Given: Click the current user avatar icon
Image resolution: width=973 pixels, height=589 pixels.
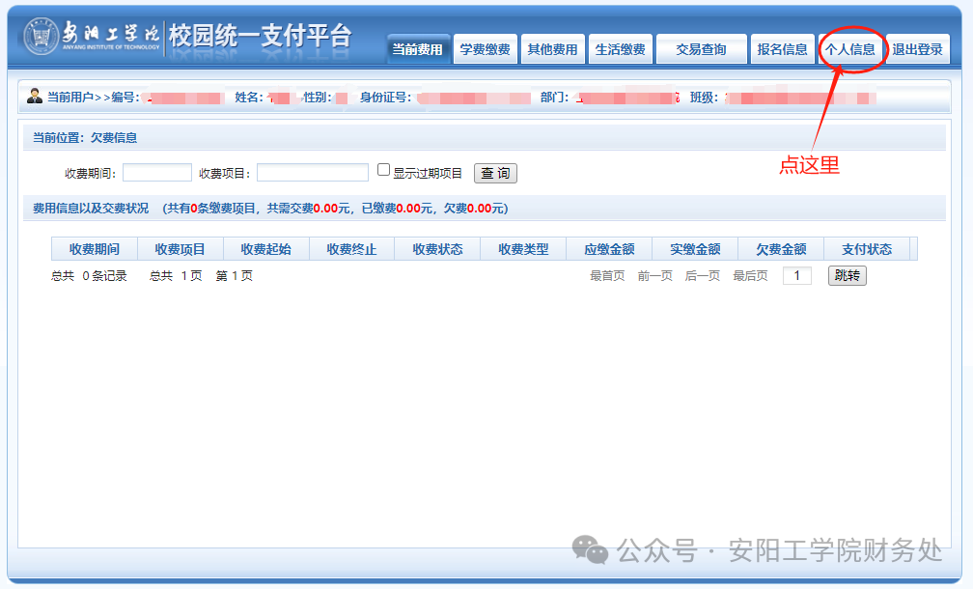Looking at the screenshot, I should tap(35, 97).
